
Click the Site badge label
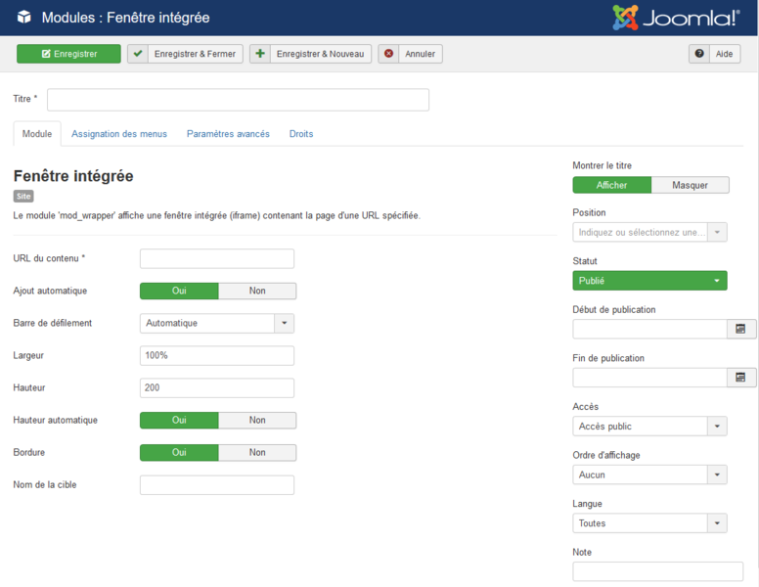(23, 196)
